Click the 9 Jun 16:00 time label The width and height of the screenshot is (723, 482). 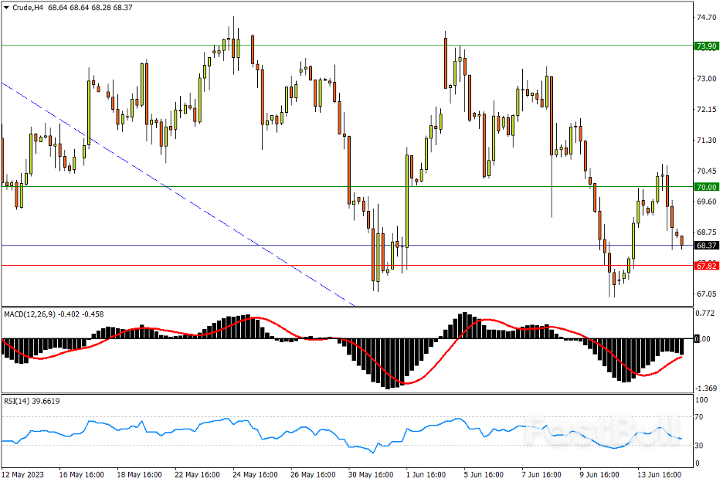point(599,474)
